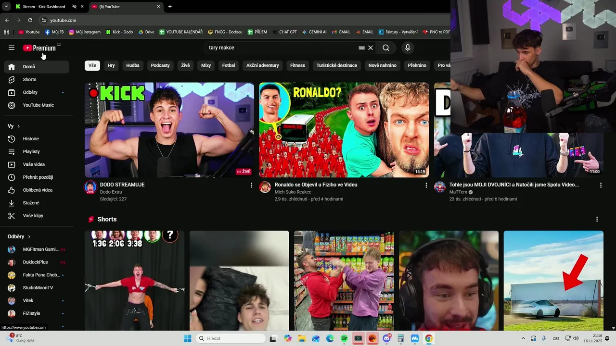Open the grocery store fight Short
The image size is (616, 346).
pos(344,281)
